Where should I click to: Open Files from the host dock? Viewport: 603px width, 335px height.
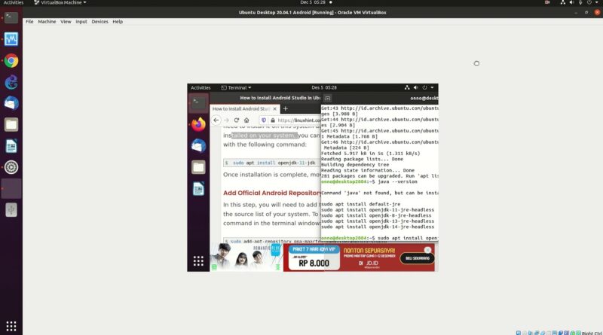11,124
